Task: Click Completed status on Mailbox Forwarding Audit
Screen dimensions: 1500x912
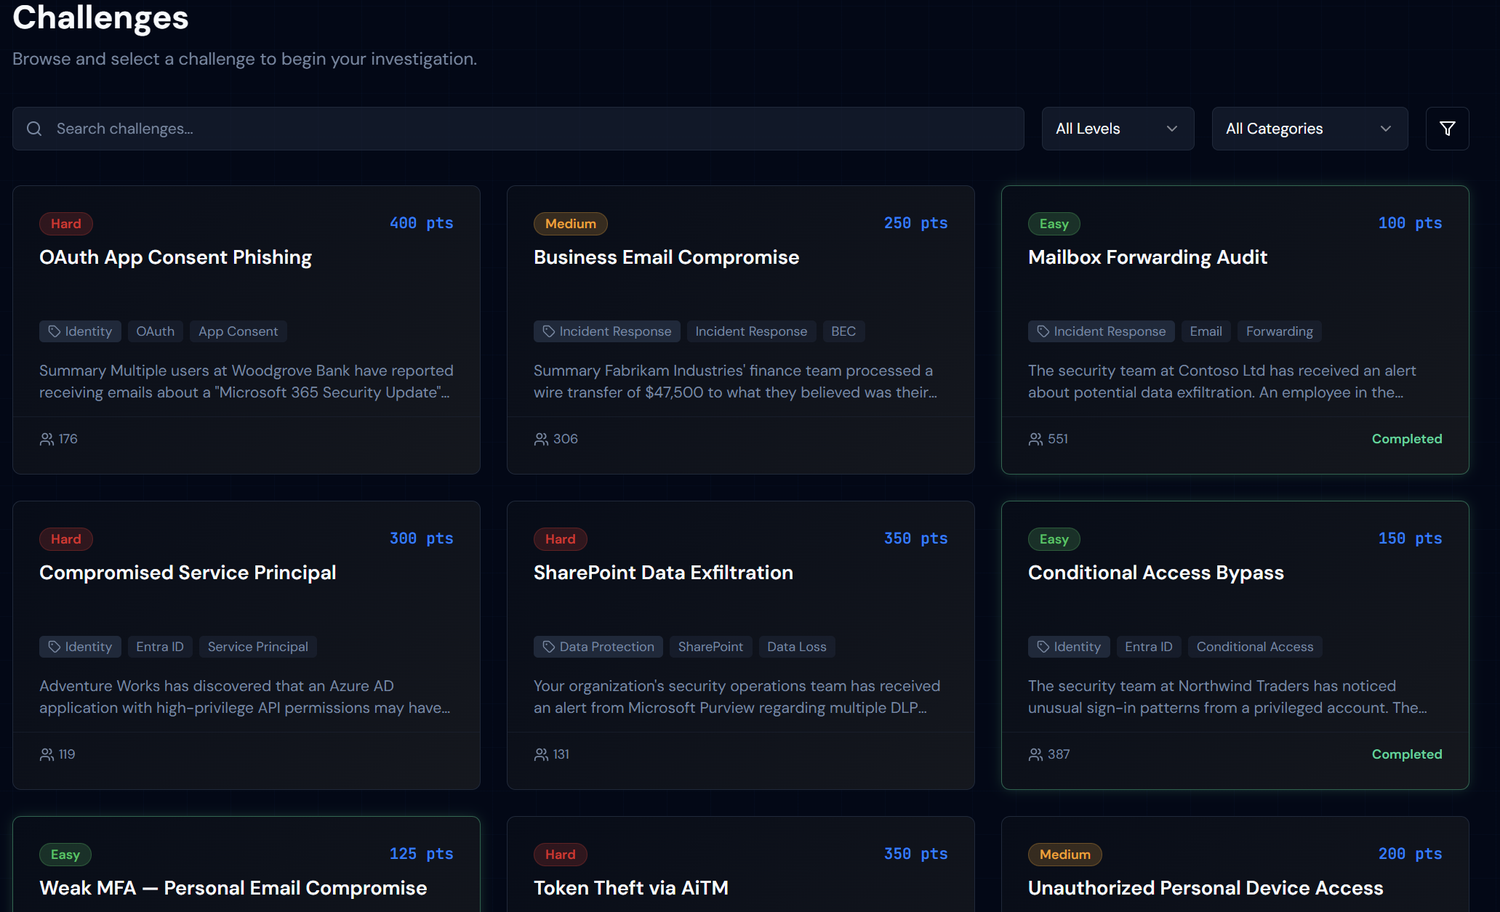Action: pos(1406,439)
